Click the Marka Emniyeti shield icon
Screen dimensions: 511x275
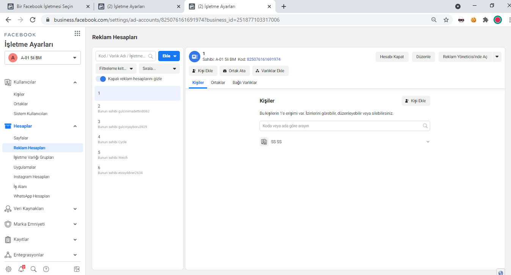(8, 224)
